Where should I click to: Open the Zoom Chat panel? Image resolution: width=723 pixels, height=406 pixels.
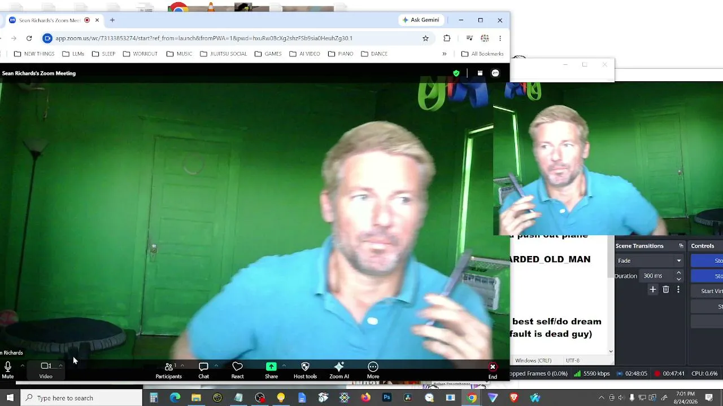click(203, 370)
